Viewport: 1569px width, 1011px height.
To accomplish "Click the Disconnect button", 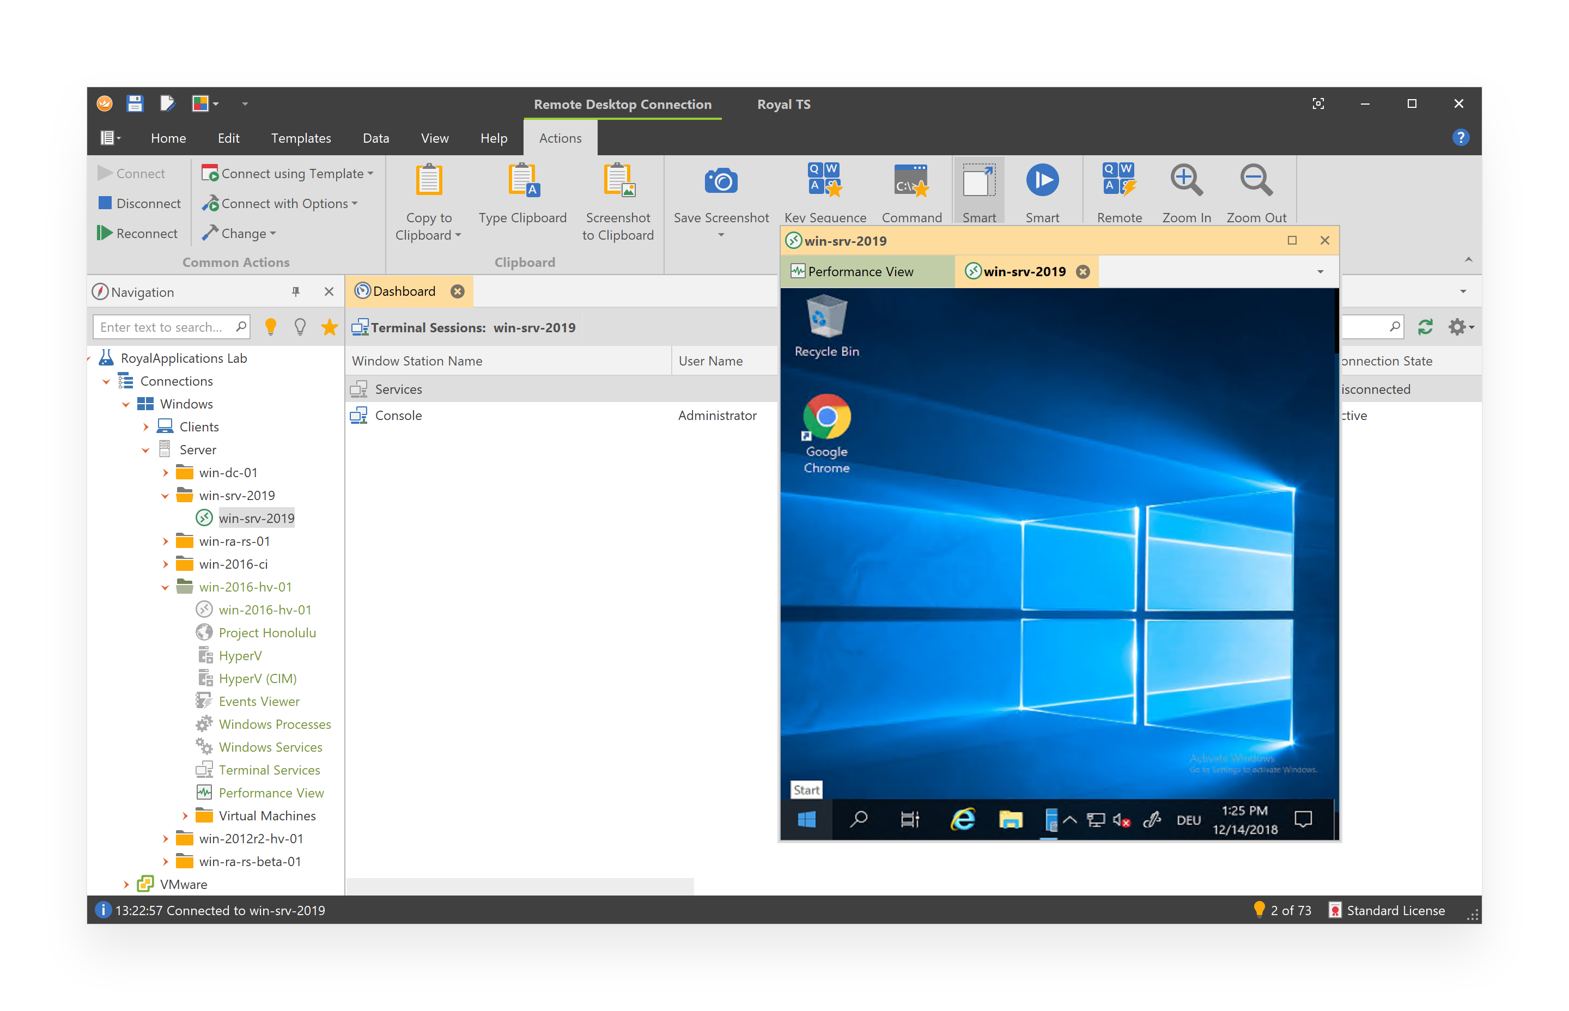I will tap(139, 204).
